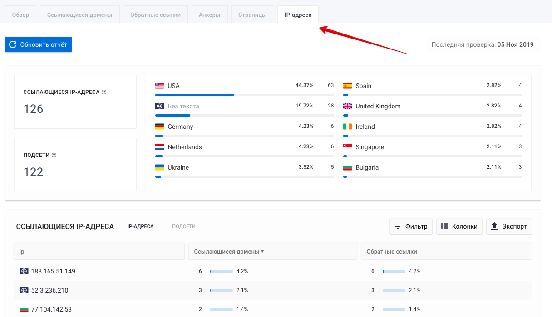Click backlinks bar for 52.3.236.210 row
The image size is (552, 317).
click(x=394, y=290)
